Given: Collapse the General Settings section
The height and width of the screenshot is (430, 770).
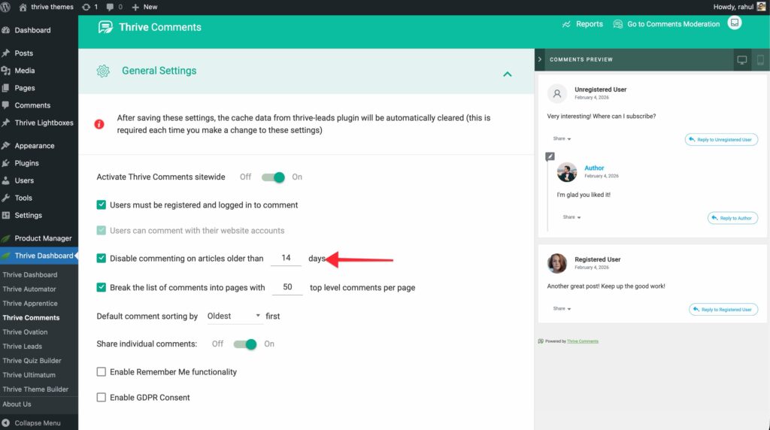Looking at the screenshot, I should (x=507, y=74).
